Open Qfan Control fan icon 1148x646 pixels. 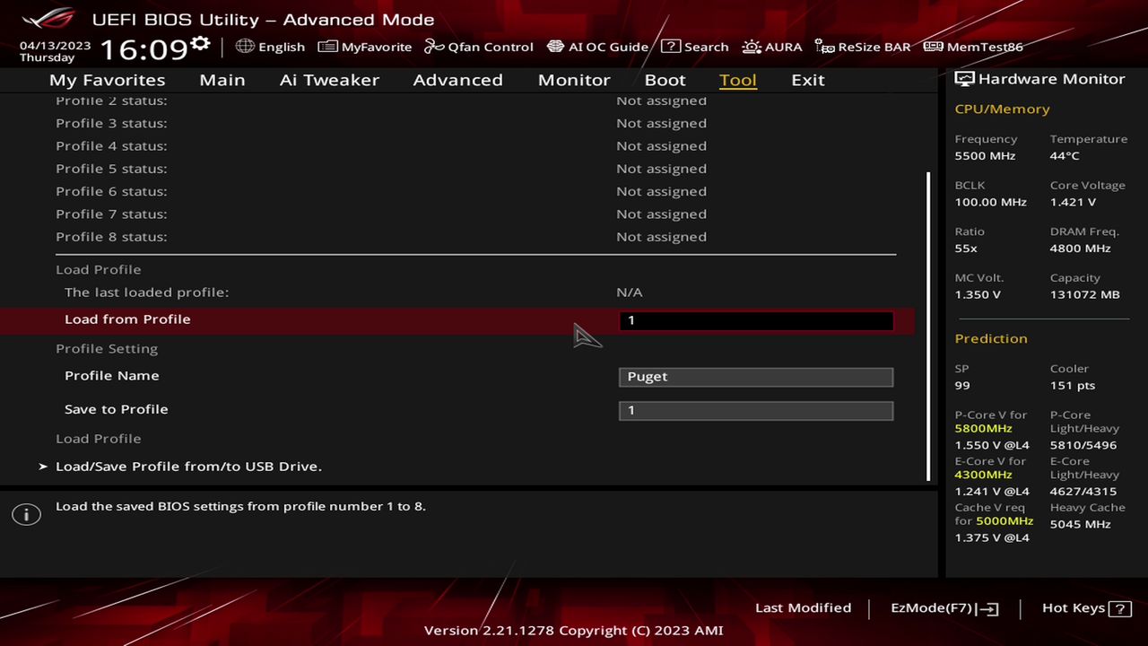434,46
